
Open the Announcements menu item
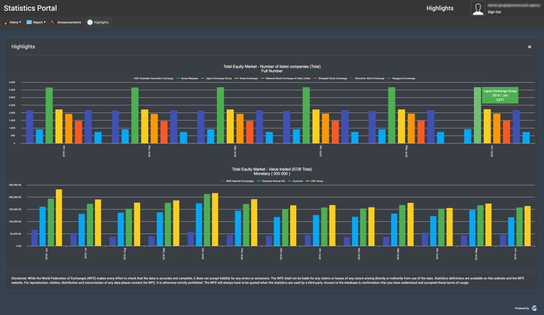tap(69, 22)
